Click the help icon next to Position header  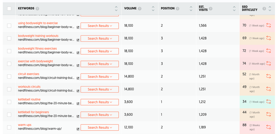click(x=177, y=9)
